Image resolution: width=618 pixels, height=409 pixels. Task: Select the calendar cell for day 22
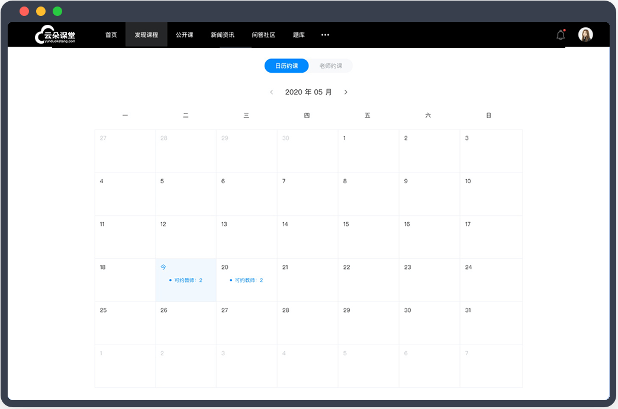(369, 280)
